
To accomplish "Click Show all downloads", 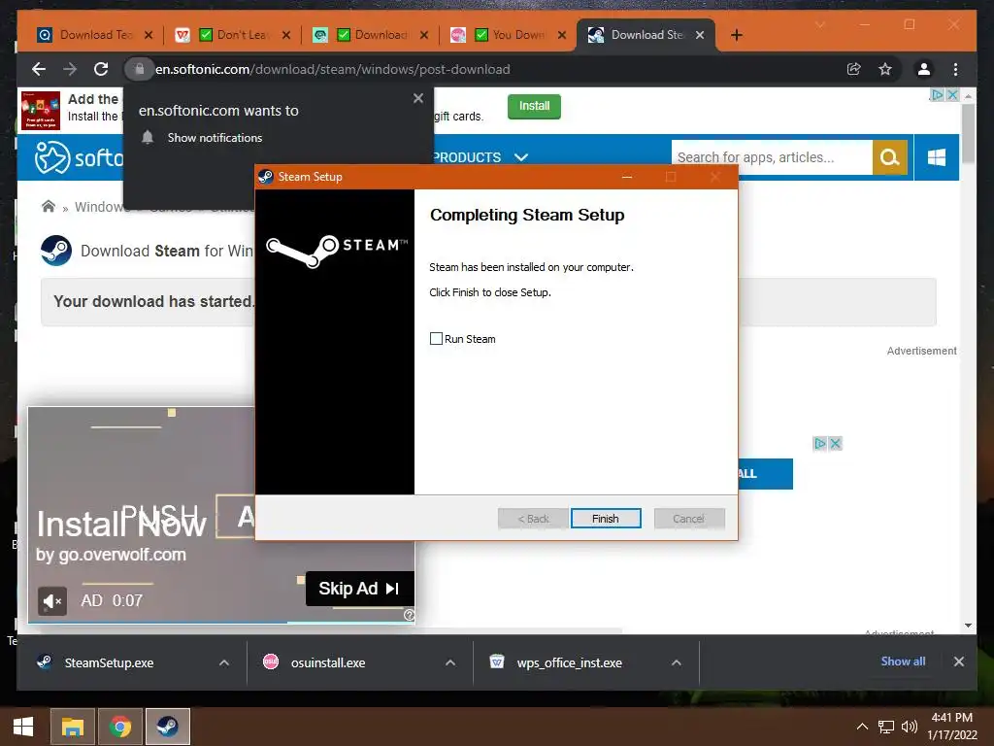I will click(x=903, y=661).
